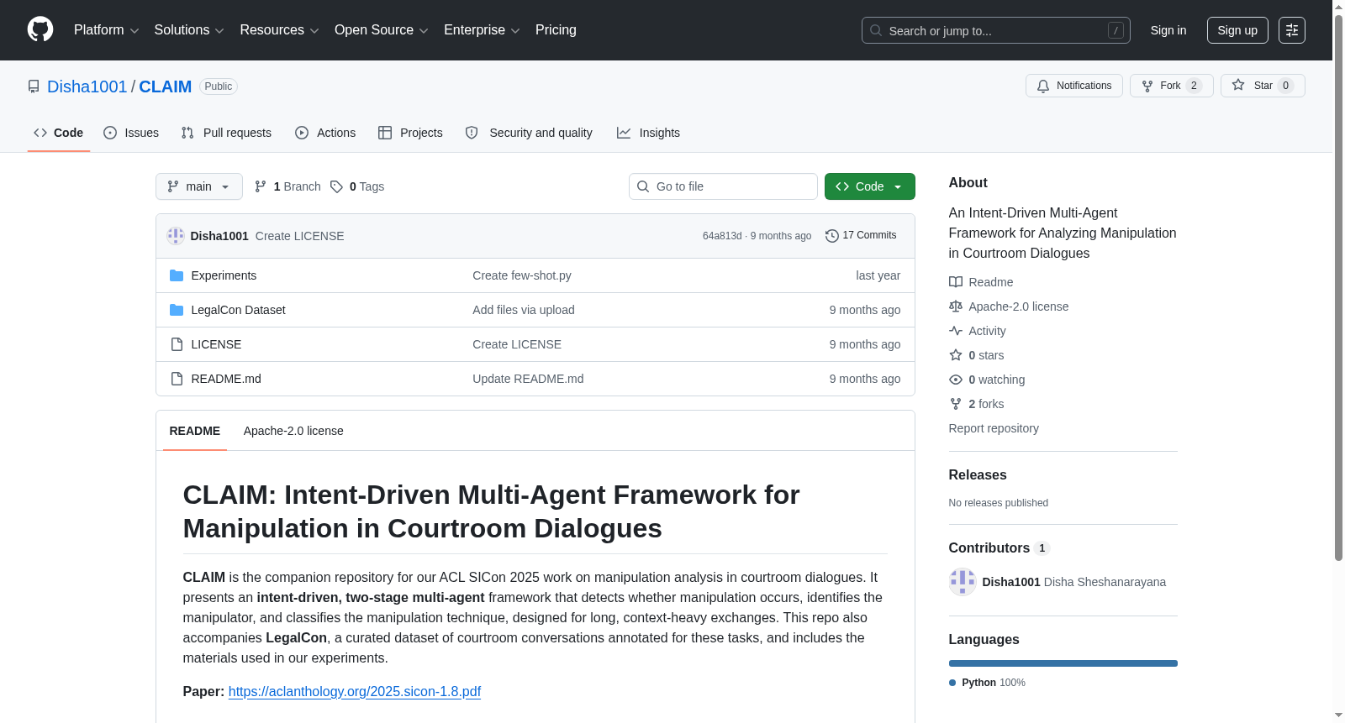
Task: Select the Code tab
Action: (x=59, y=133)
